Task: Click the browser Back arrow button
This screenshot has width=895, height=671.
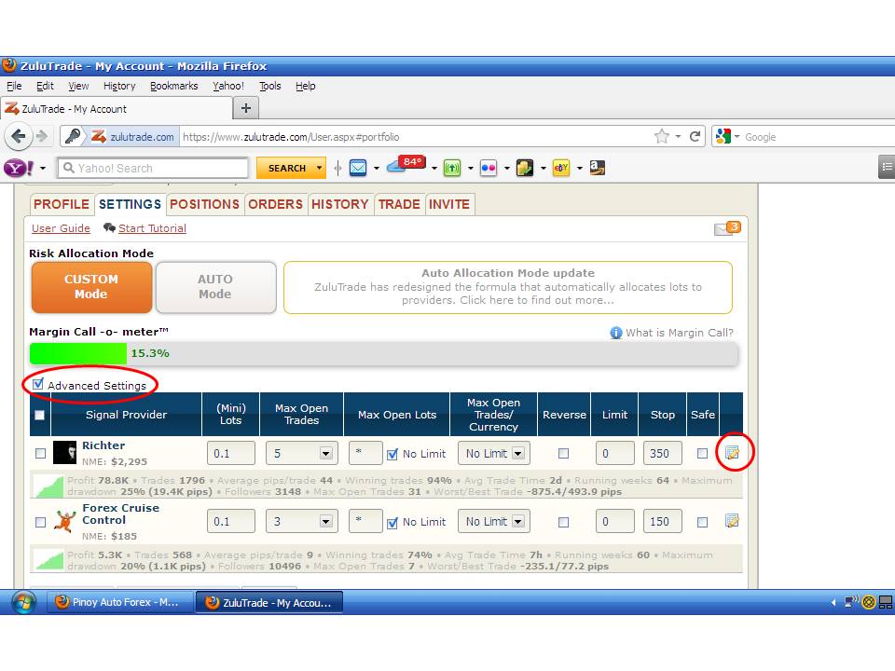Action: [x=18, y=136]
